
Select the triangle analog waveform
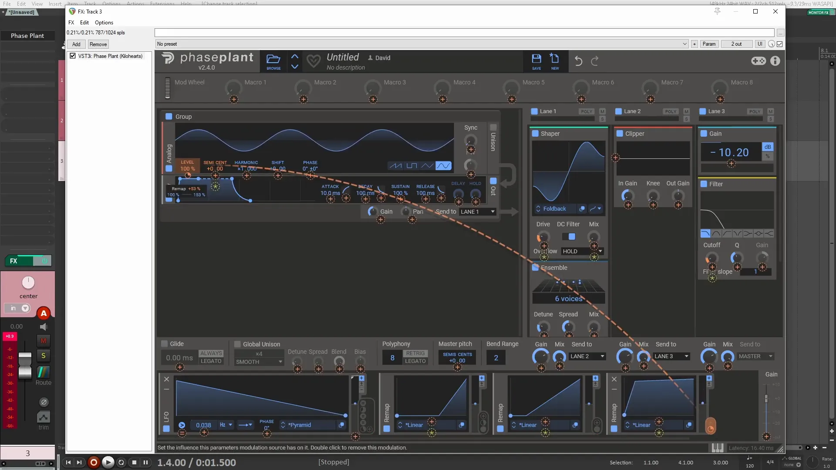(428, 166)
